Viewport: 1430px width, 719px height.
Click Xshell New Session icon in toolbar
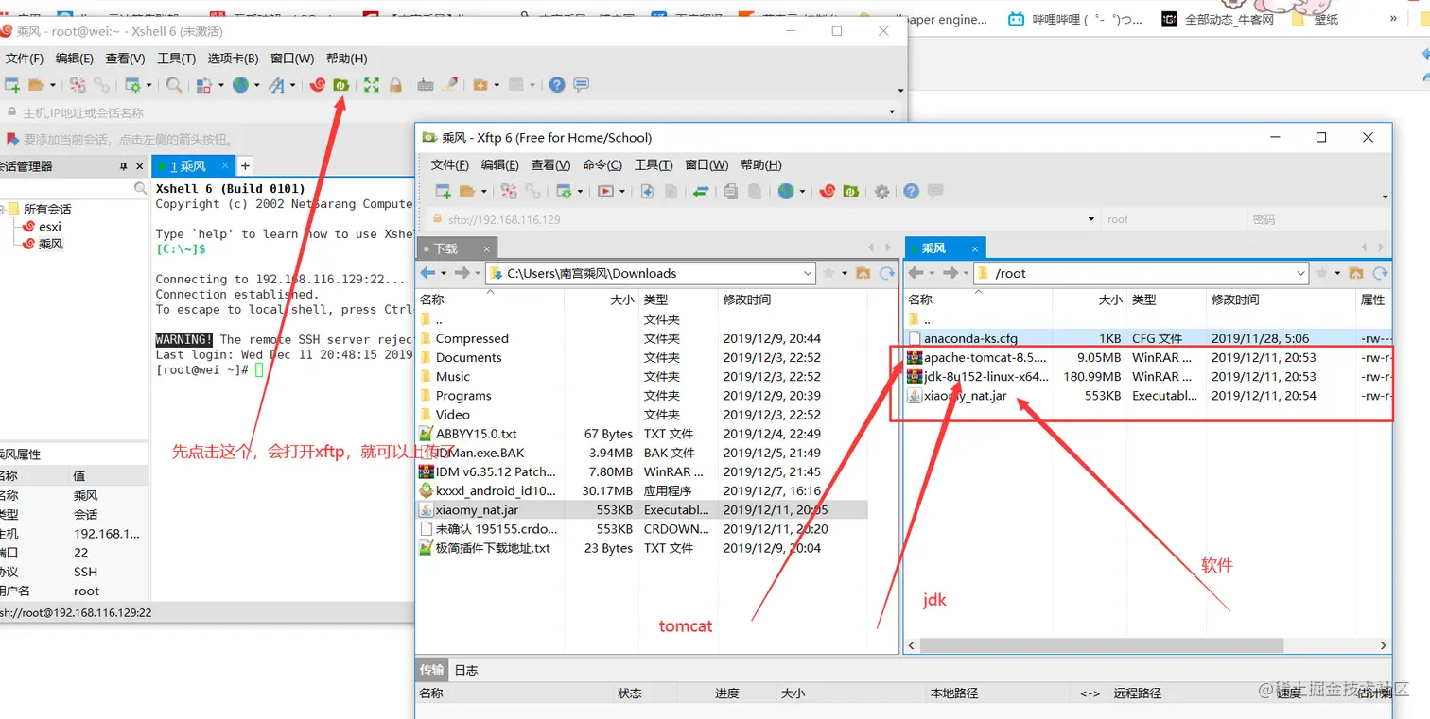pos(11,85)
